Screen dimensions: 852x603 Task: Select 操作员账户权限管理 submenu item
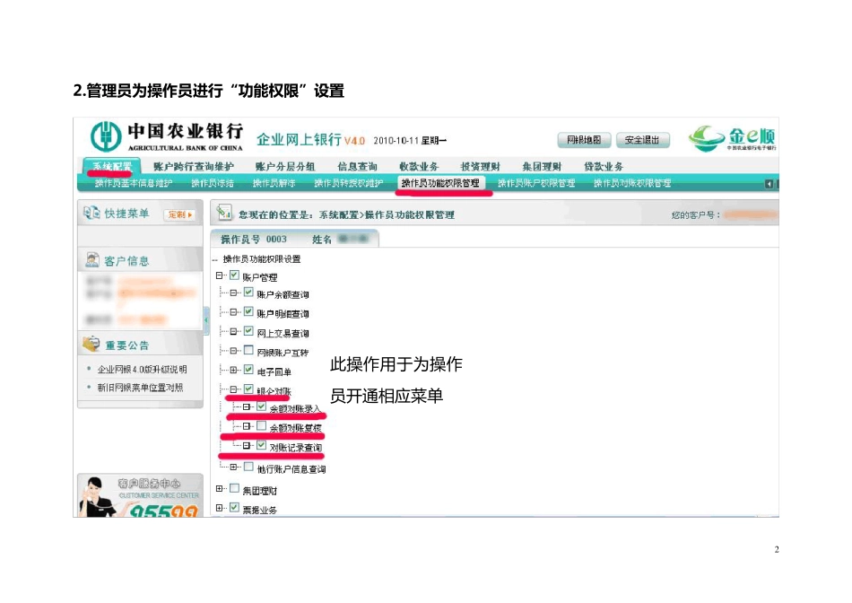536,183
